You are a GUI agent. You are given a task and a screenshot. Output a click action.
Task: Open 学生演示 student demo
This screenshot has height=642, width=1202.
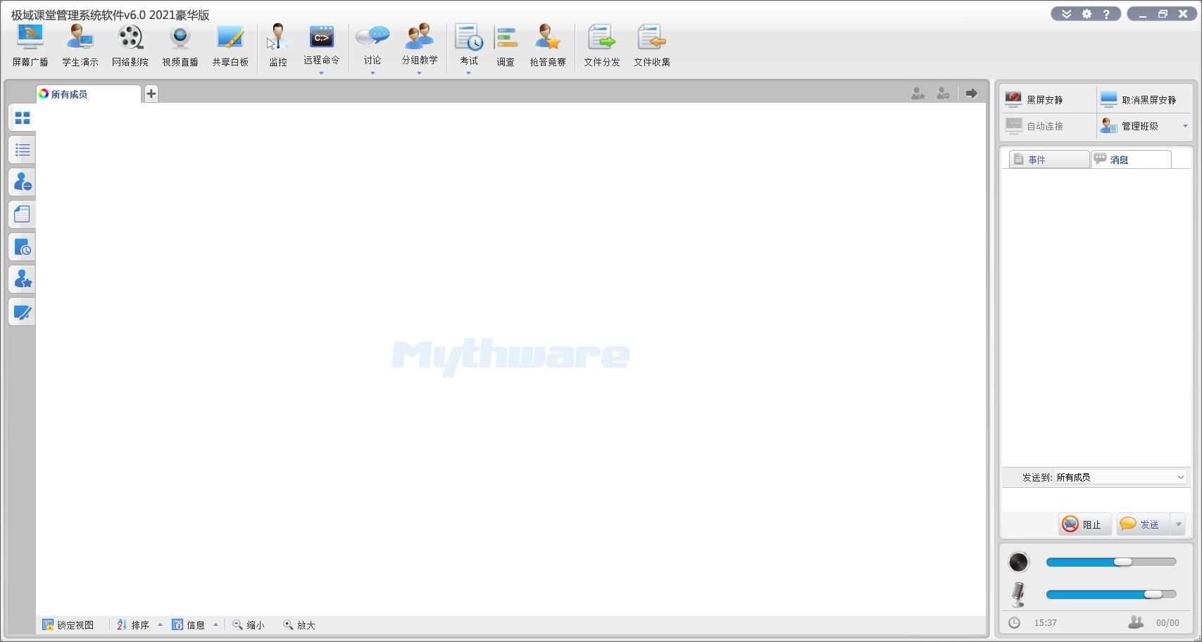[80, 46]
